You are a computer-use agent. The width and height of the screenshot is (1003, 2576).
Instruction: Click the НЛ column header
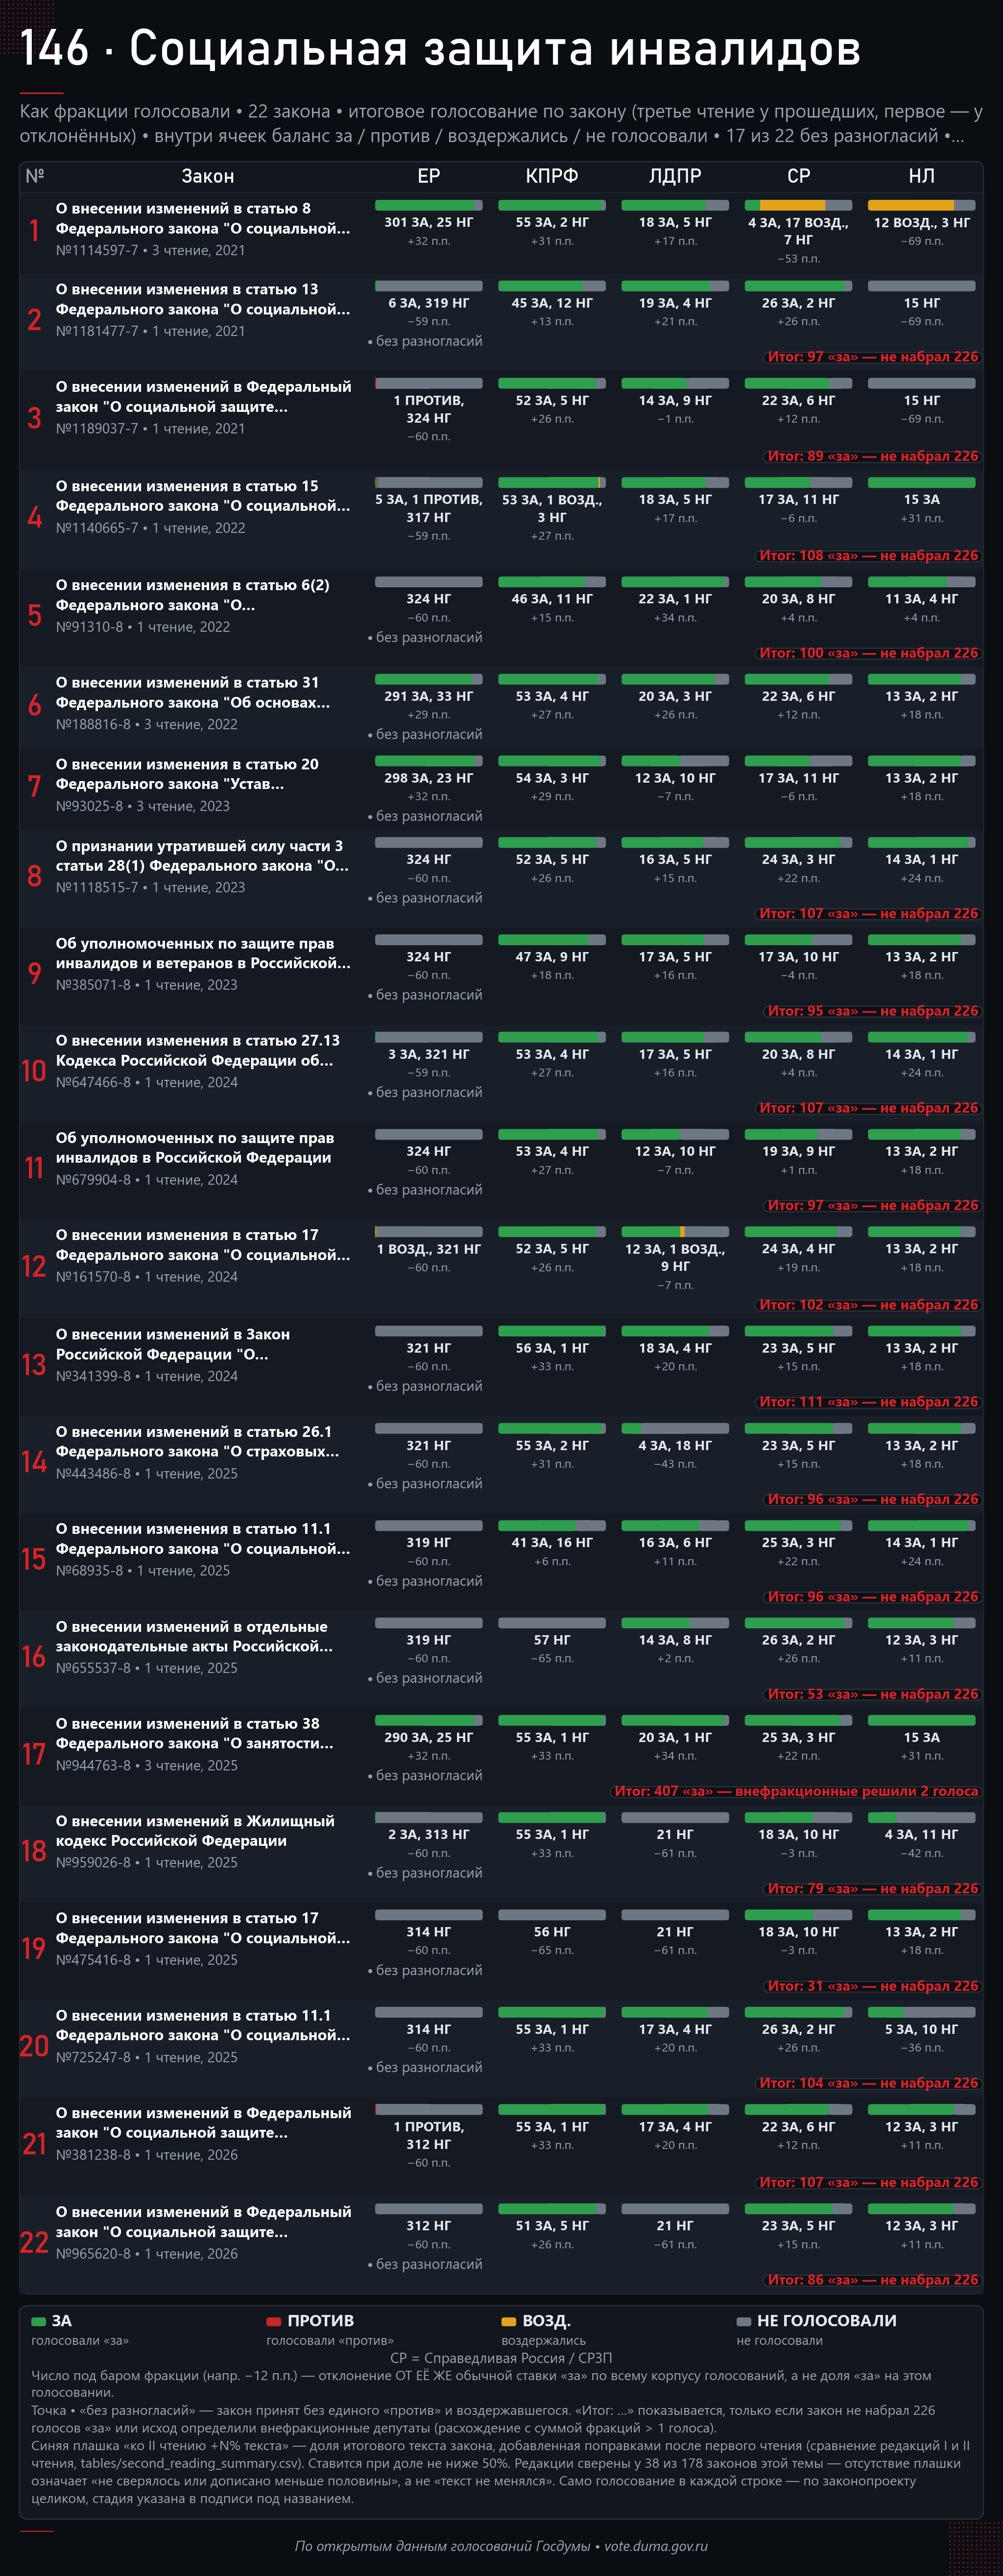tap(922, 176)
